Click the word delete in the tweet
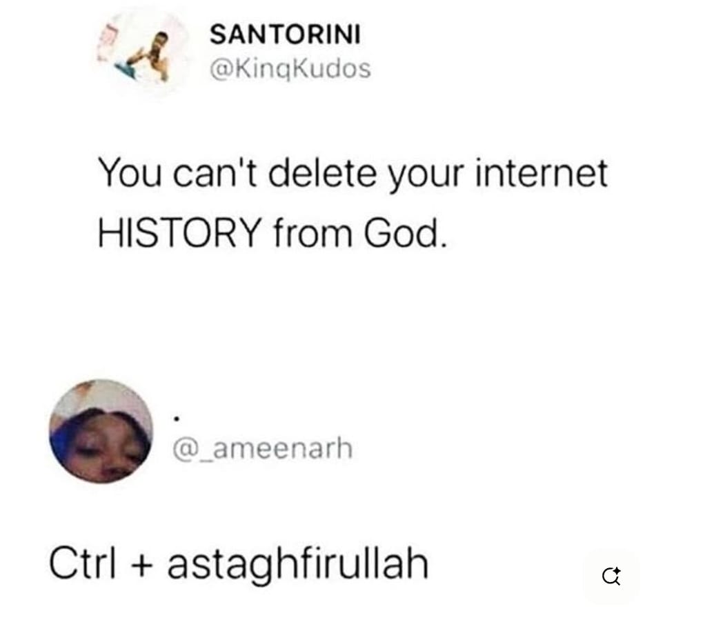The image size is (725, 631). [x=323, y=172]
